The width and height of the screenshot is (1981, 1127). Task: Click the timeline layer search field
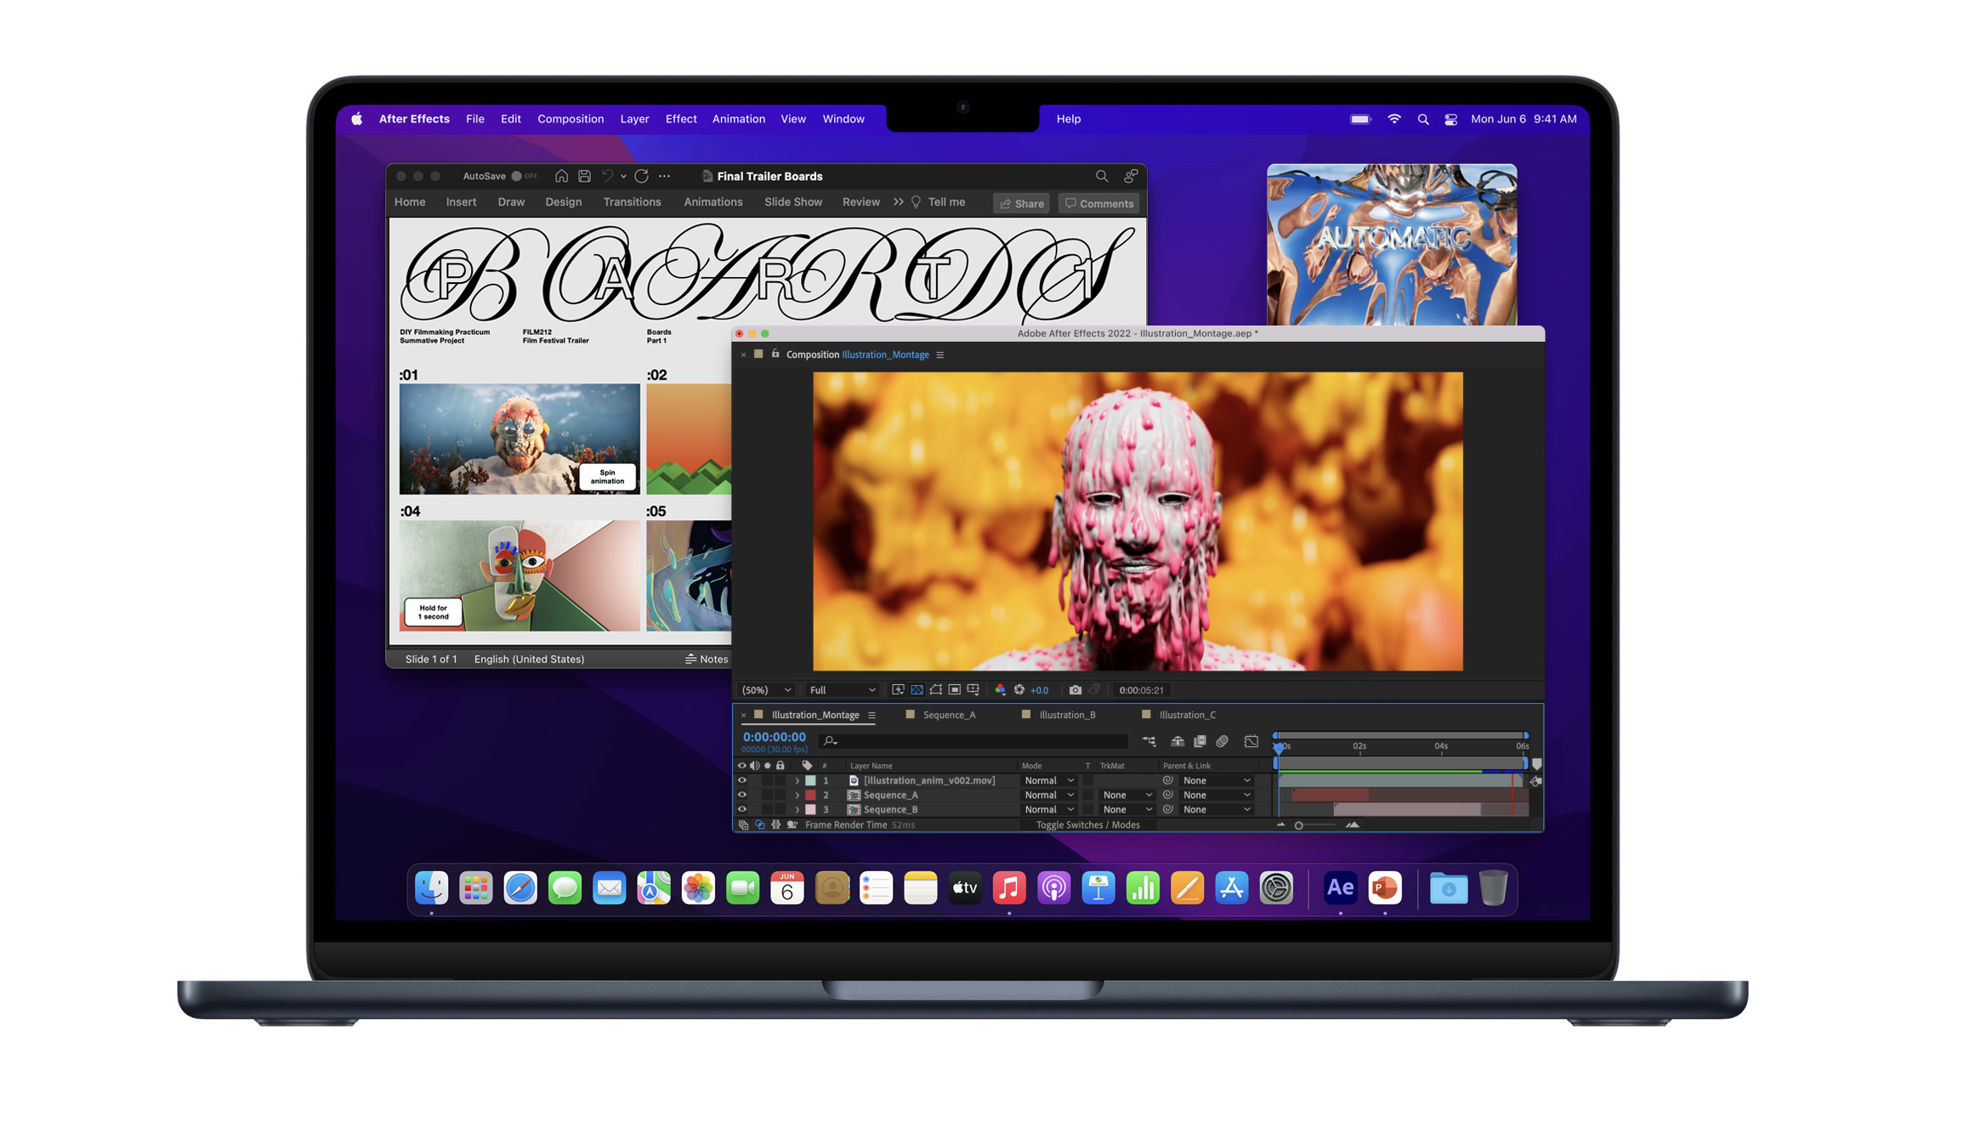[973, 741]
